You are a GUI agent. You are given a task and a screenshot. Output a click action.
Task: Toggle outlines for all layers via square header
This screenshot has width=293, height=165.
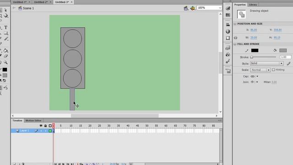[x=50, y=126]
